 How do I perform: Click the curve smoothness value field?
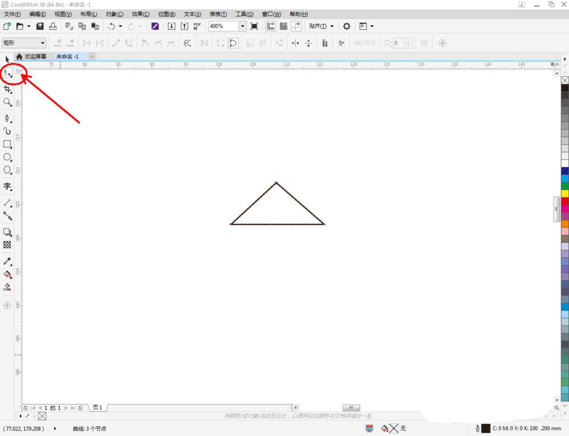(x=398, y=43)
